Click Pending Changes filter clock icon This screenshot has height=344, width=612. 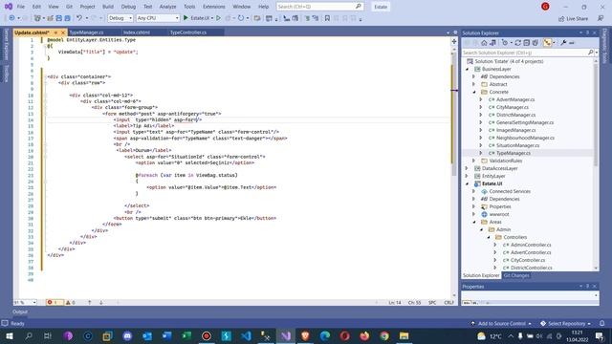pos(505,43)
